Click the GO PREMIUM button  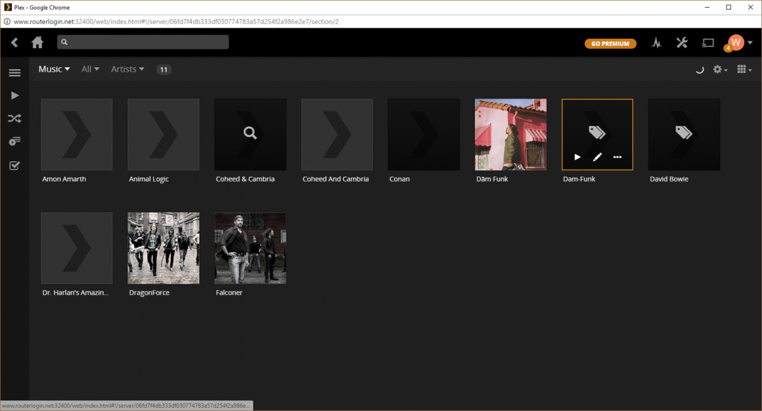[610, 44]
